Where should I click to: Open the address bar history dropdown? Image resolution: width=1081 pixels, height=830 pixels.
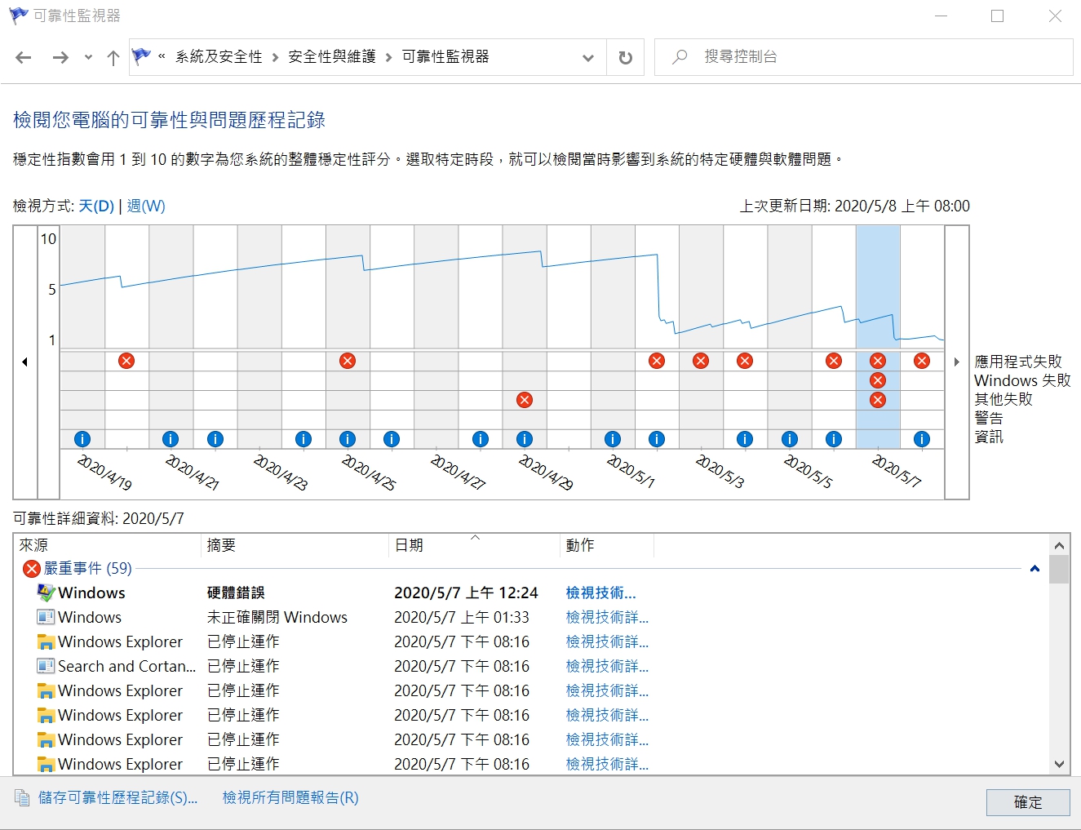(x=588, y=57)
